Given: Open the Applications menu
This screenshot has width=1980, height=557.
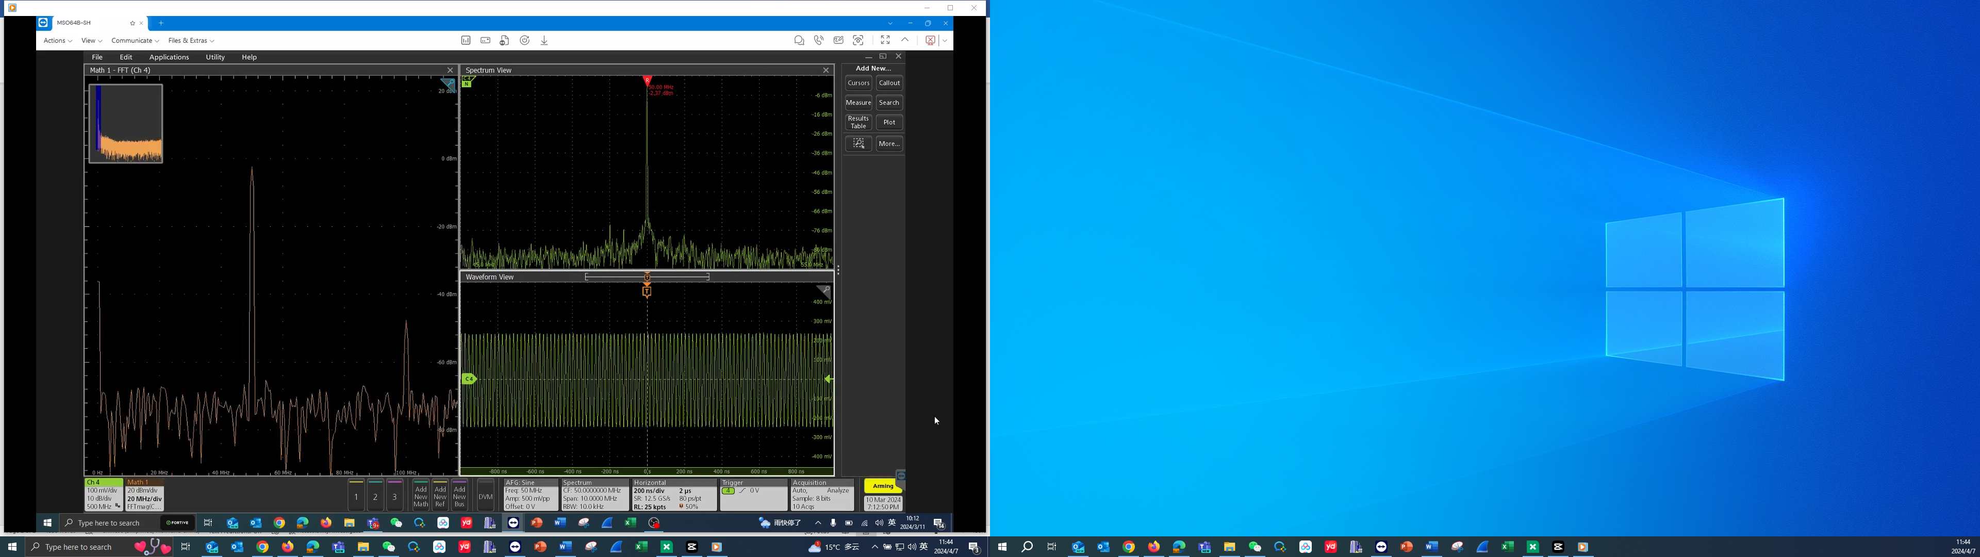Looking at the screenshot, I should pyautogui.click(x=169, y=57).
